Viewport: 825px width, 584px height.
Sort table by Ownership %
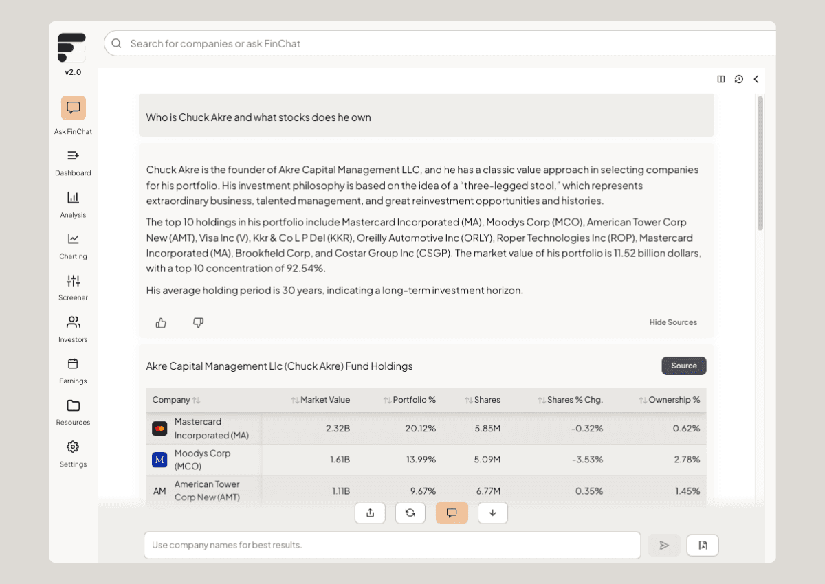670,400
